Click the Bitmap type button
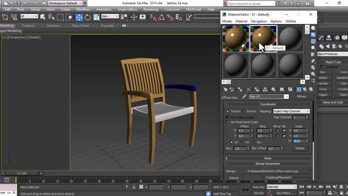 point(301,96)
